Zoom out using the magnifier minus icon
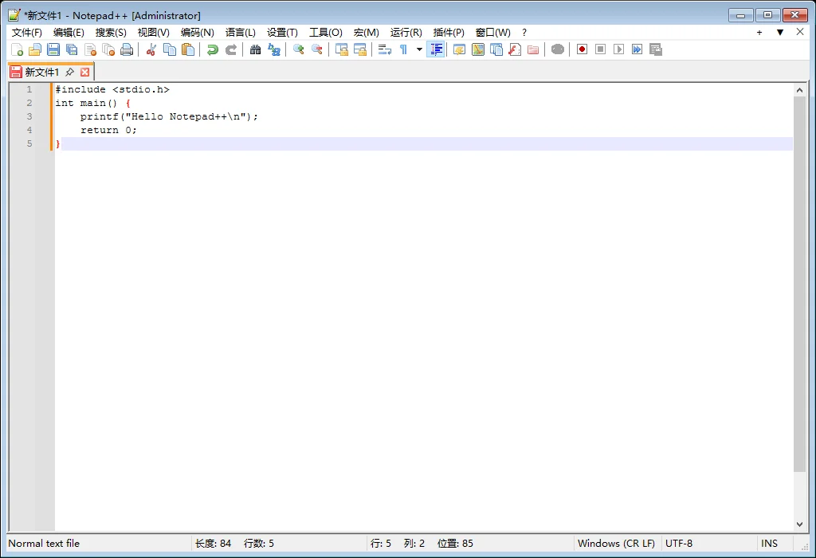 tap(316, 49)
